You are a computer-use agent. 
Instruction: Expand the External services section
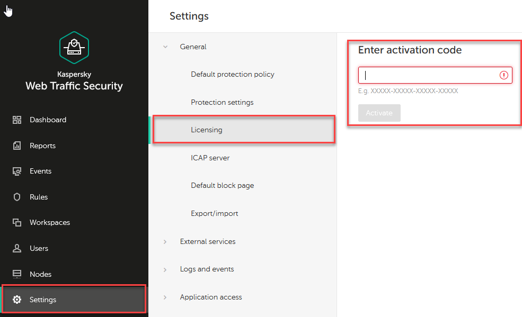(165, 242)
